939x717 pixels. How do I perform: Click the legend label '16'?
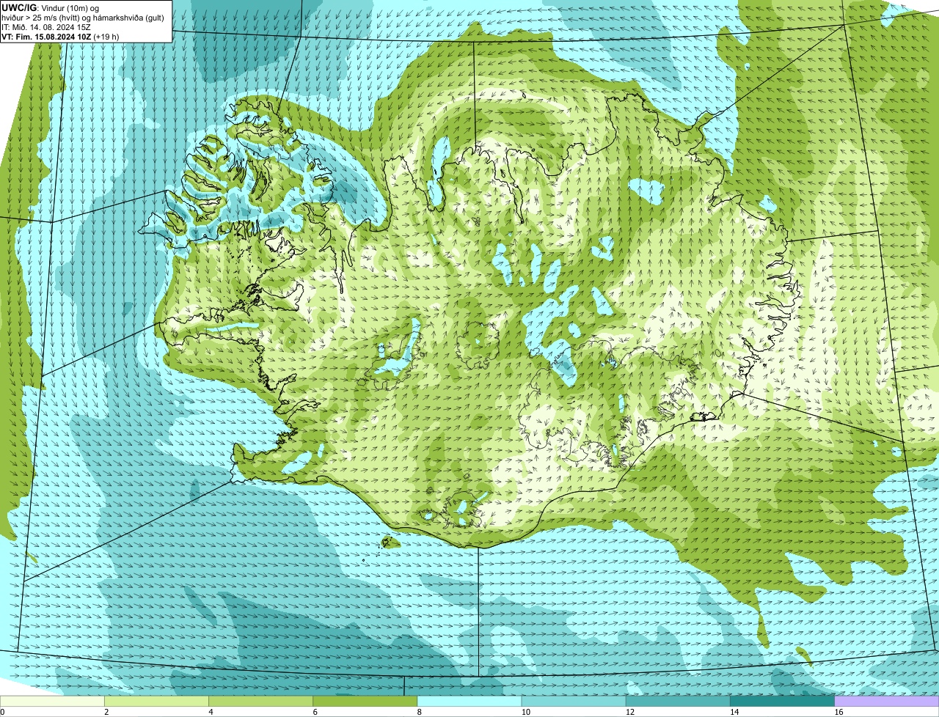pos(838,712)
